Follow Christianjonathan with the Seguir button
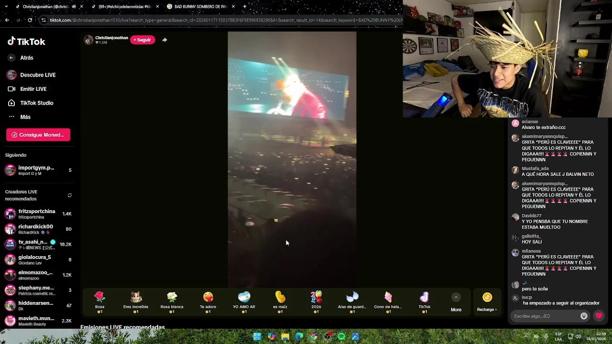 (x=142, y=40)
